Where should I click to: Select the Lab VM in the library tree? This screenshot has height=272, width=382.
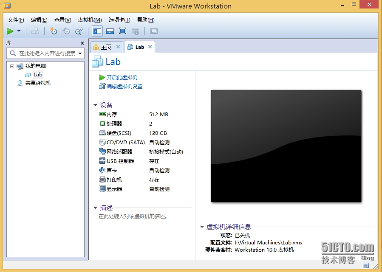click(38, 74)
